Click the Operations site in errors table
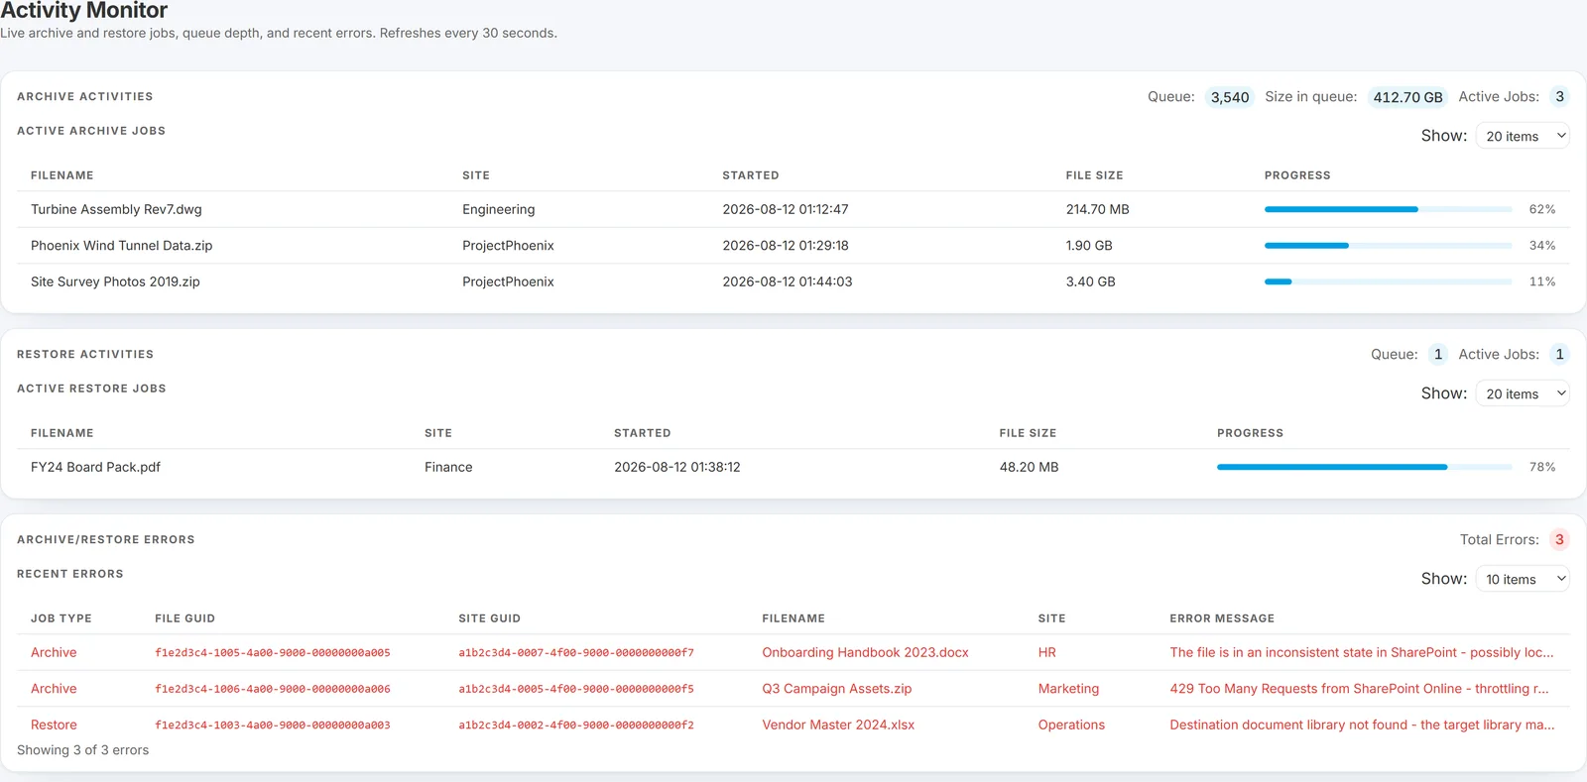The height and width of the screenshot is (782, 1587). 1071,725
